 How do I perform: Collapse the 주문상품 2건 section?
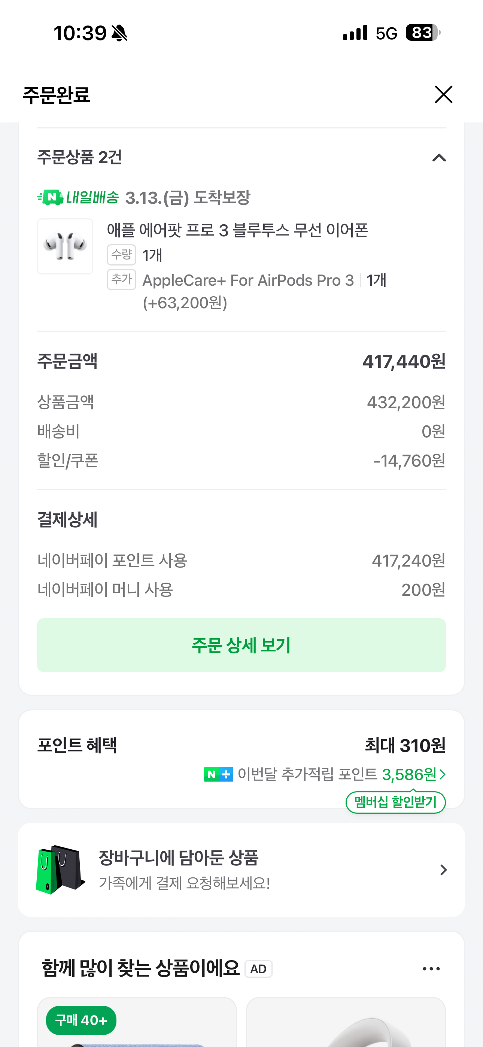439,158
